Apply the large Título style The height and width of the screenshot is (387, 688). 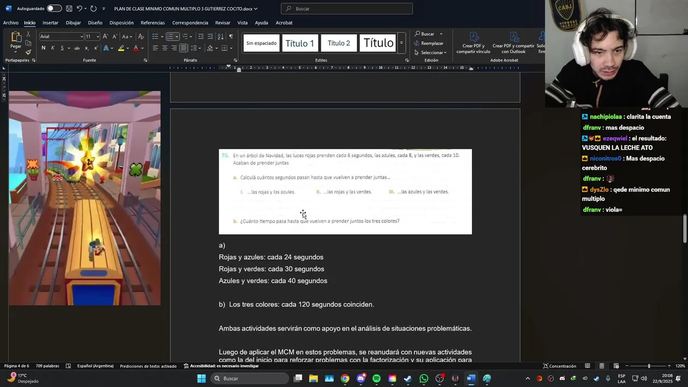click(x=378, y=43)
